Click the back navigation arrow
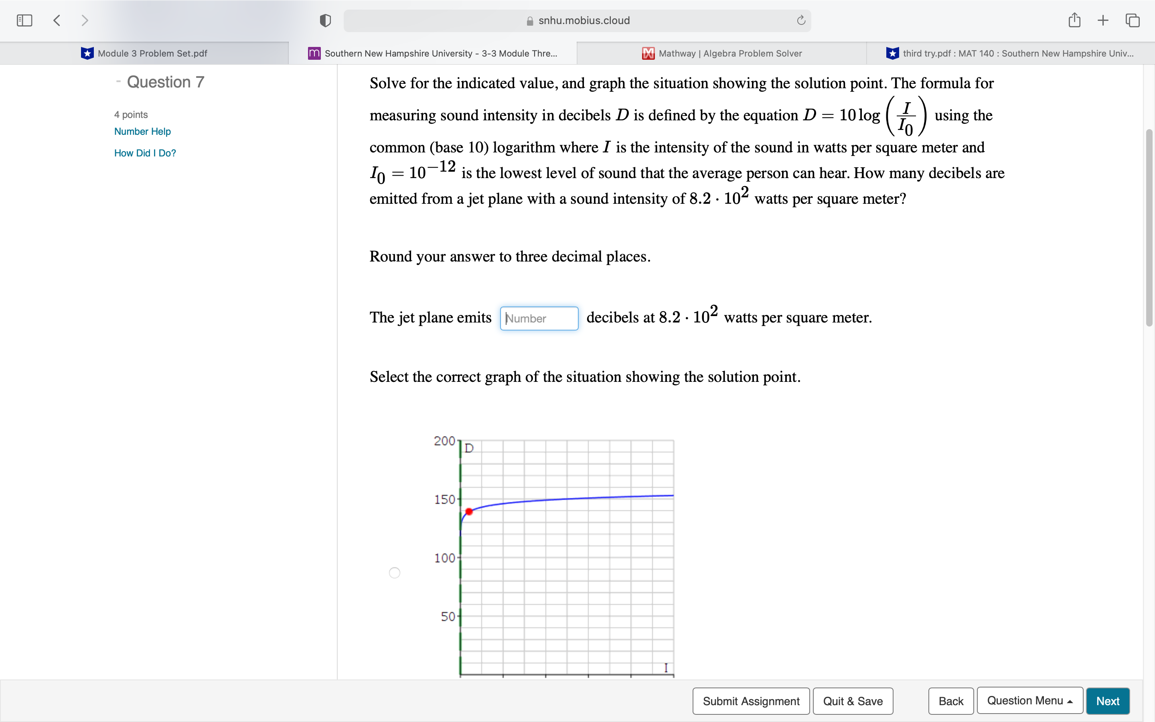Image resolution: width=1155 pixels, height=722 pixels. (56, 20)
